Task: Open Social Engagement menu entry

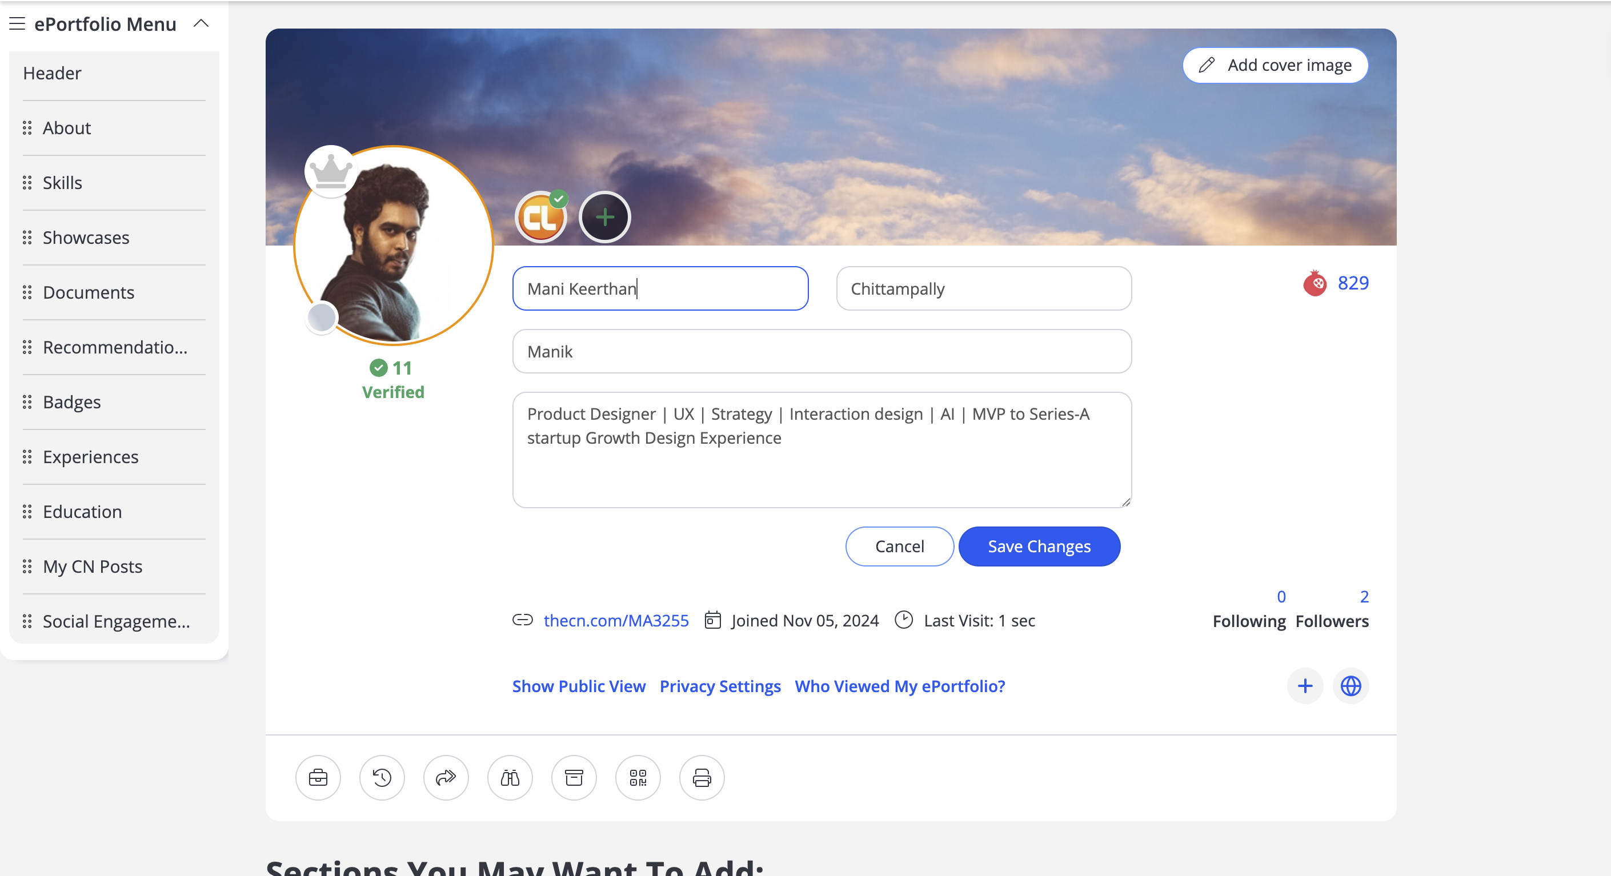Action: pos(117,621)
